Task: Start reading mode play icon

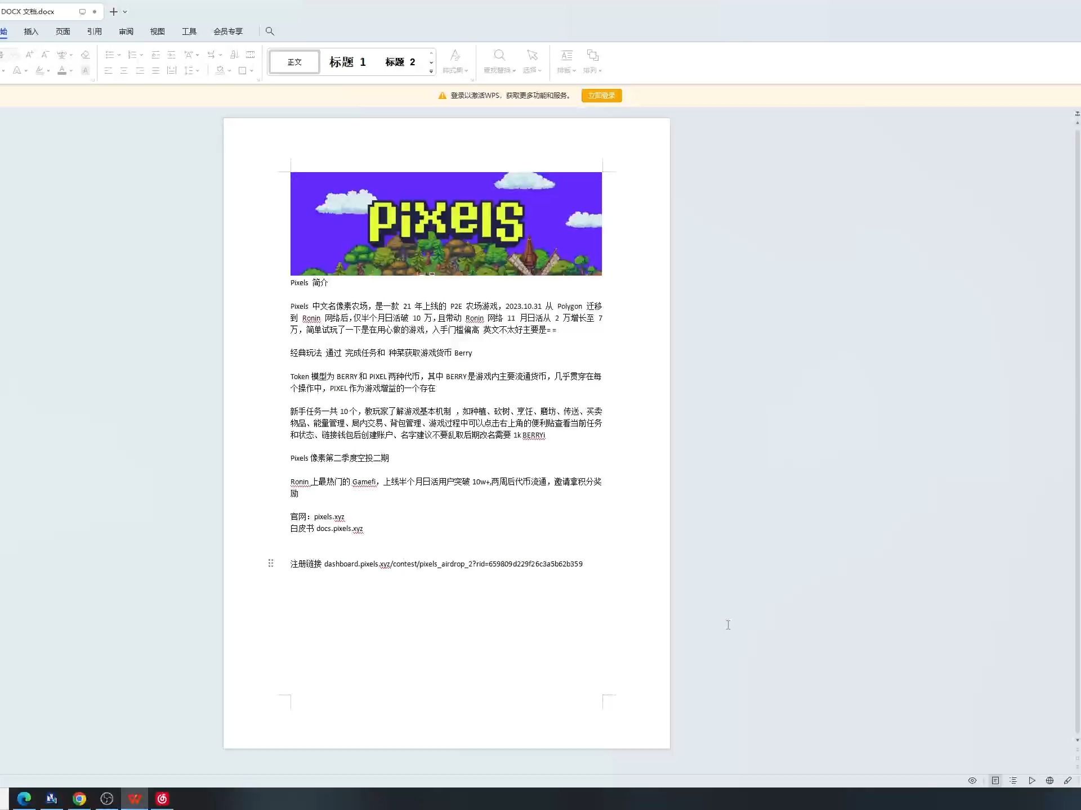Action: (1031, 780)
